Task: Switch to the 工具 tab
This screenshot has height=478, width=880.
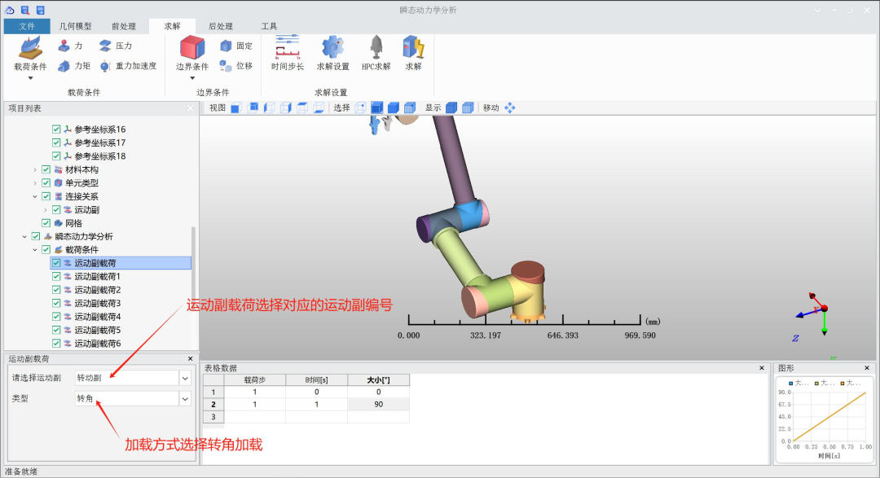Action: (270, 26)
